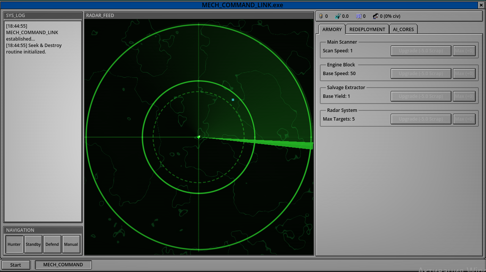The width and height of the screenshot is (486, 272).
Task: Open the ARMORY tab
Action: coord(332,29)
